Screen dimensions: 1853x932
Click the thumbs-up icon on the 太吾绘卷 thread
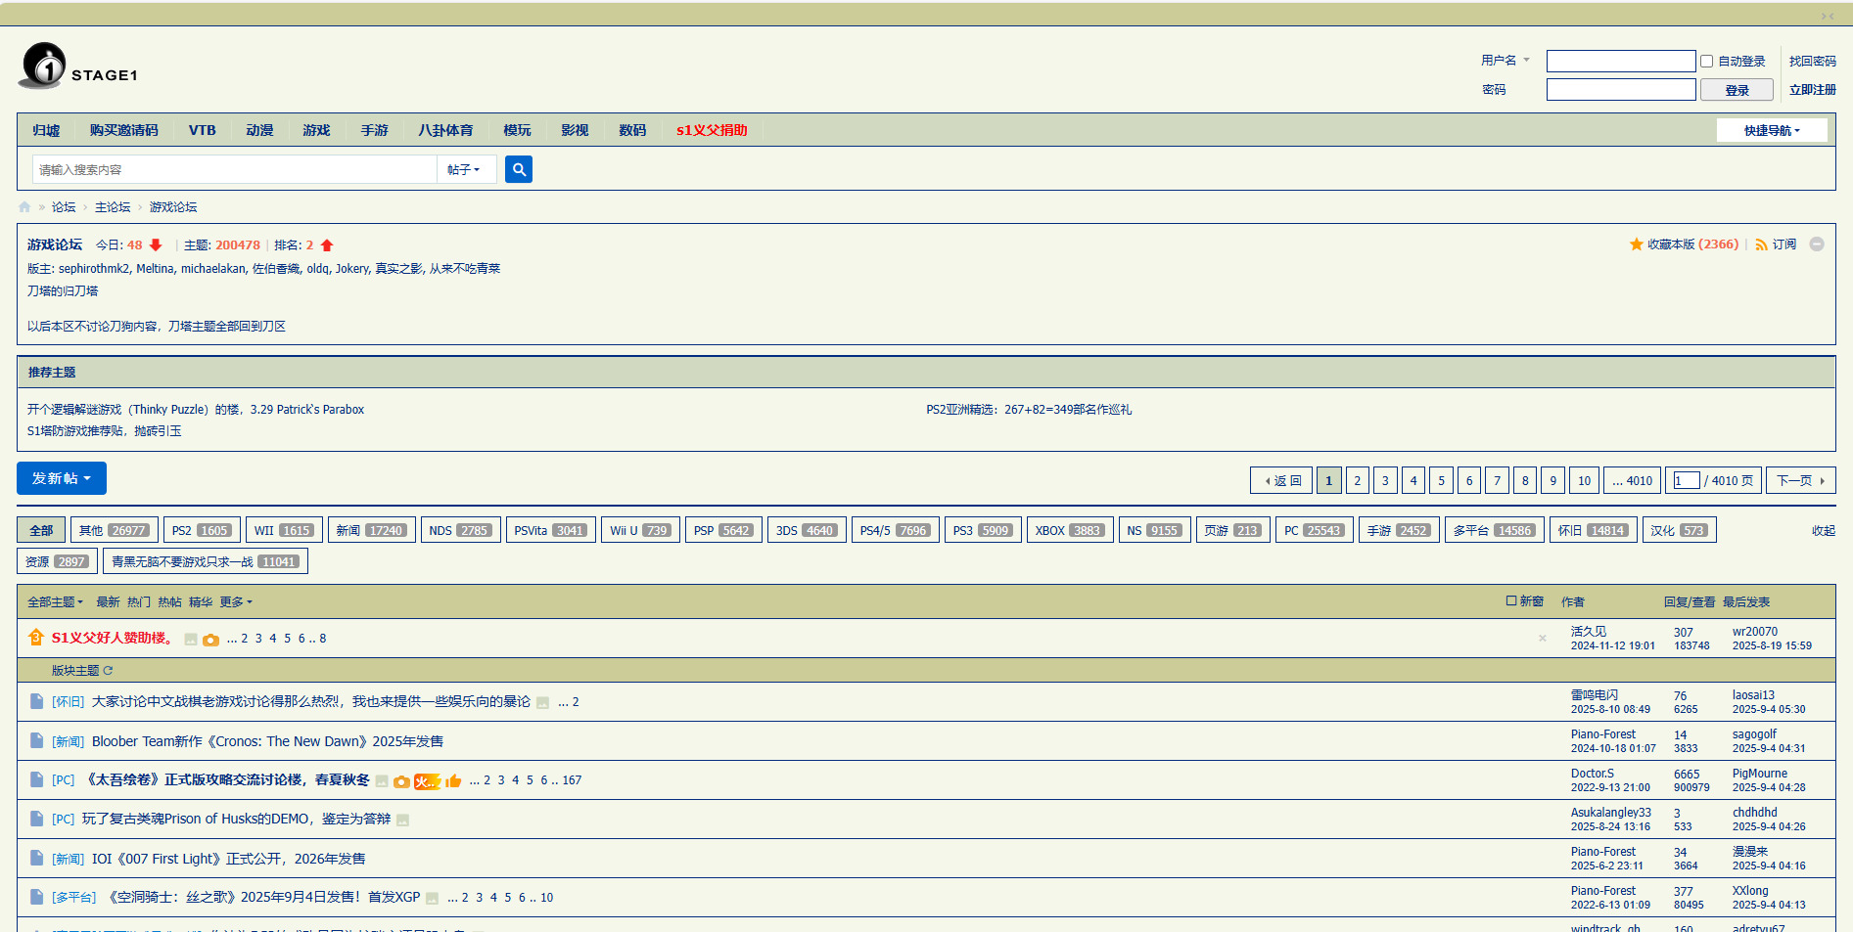tap(453, 780)
